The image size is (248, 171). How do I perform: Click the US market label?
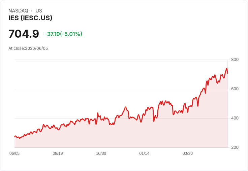point(39,11)
